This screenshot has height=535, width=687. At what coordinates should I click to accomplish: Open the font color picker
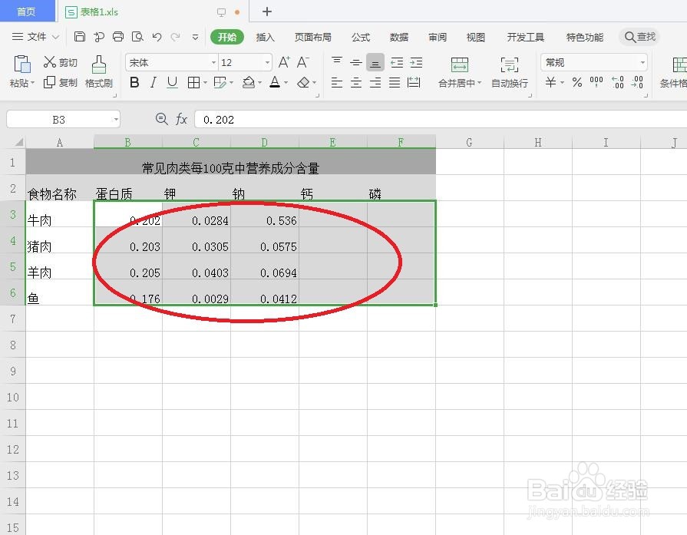point(275,82)
